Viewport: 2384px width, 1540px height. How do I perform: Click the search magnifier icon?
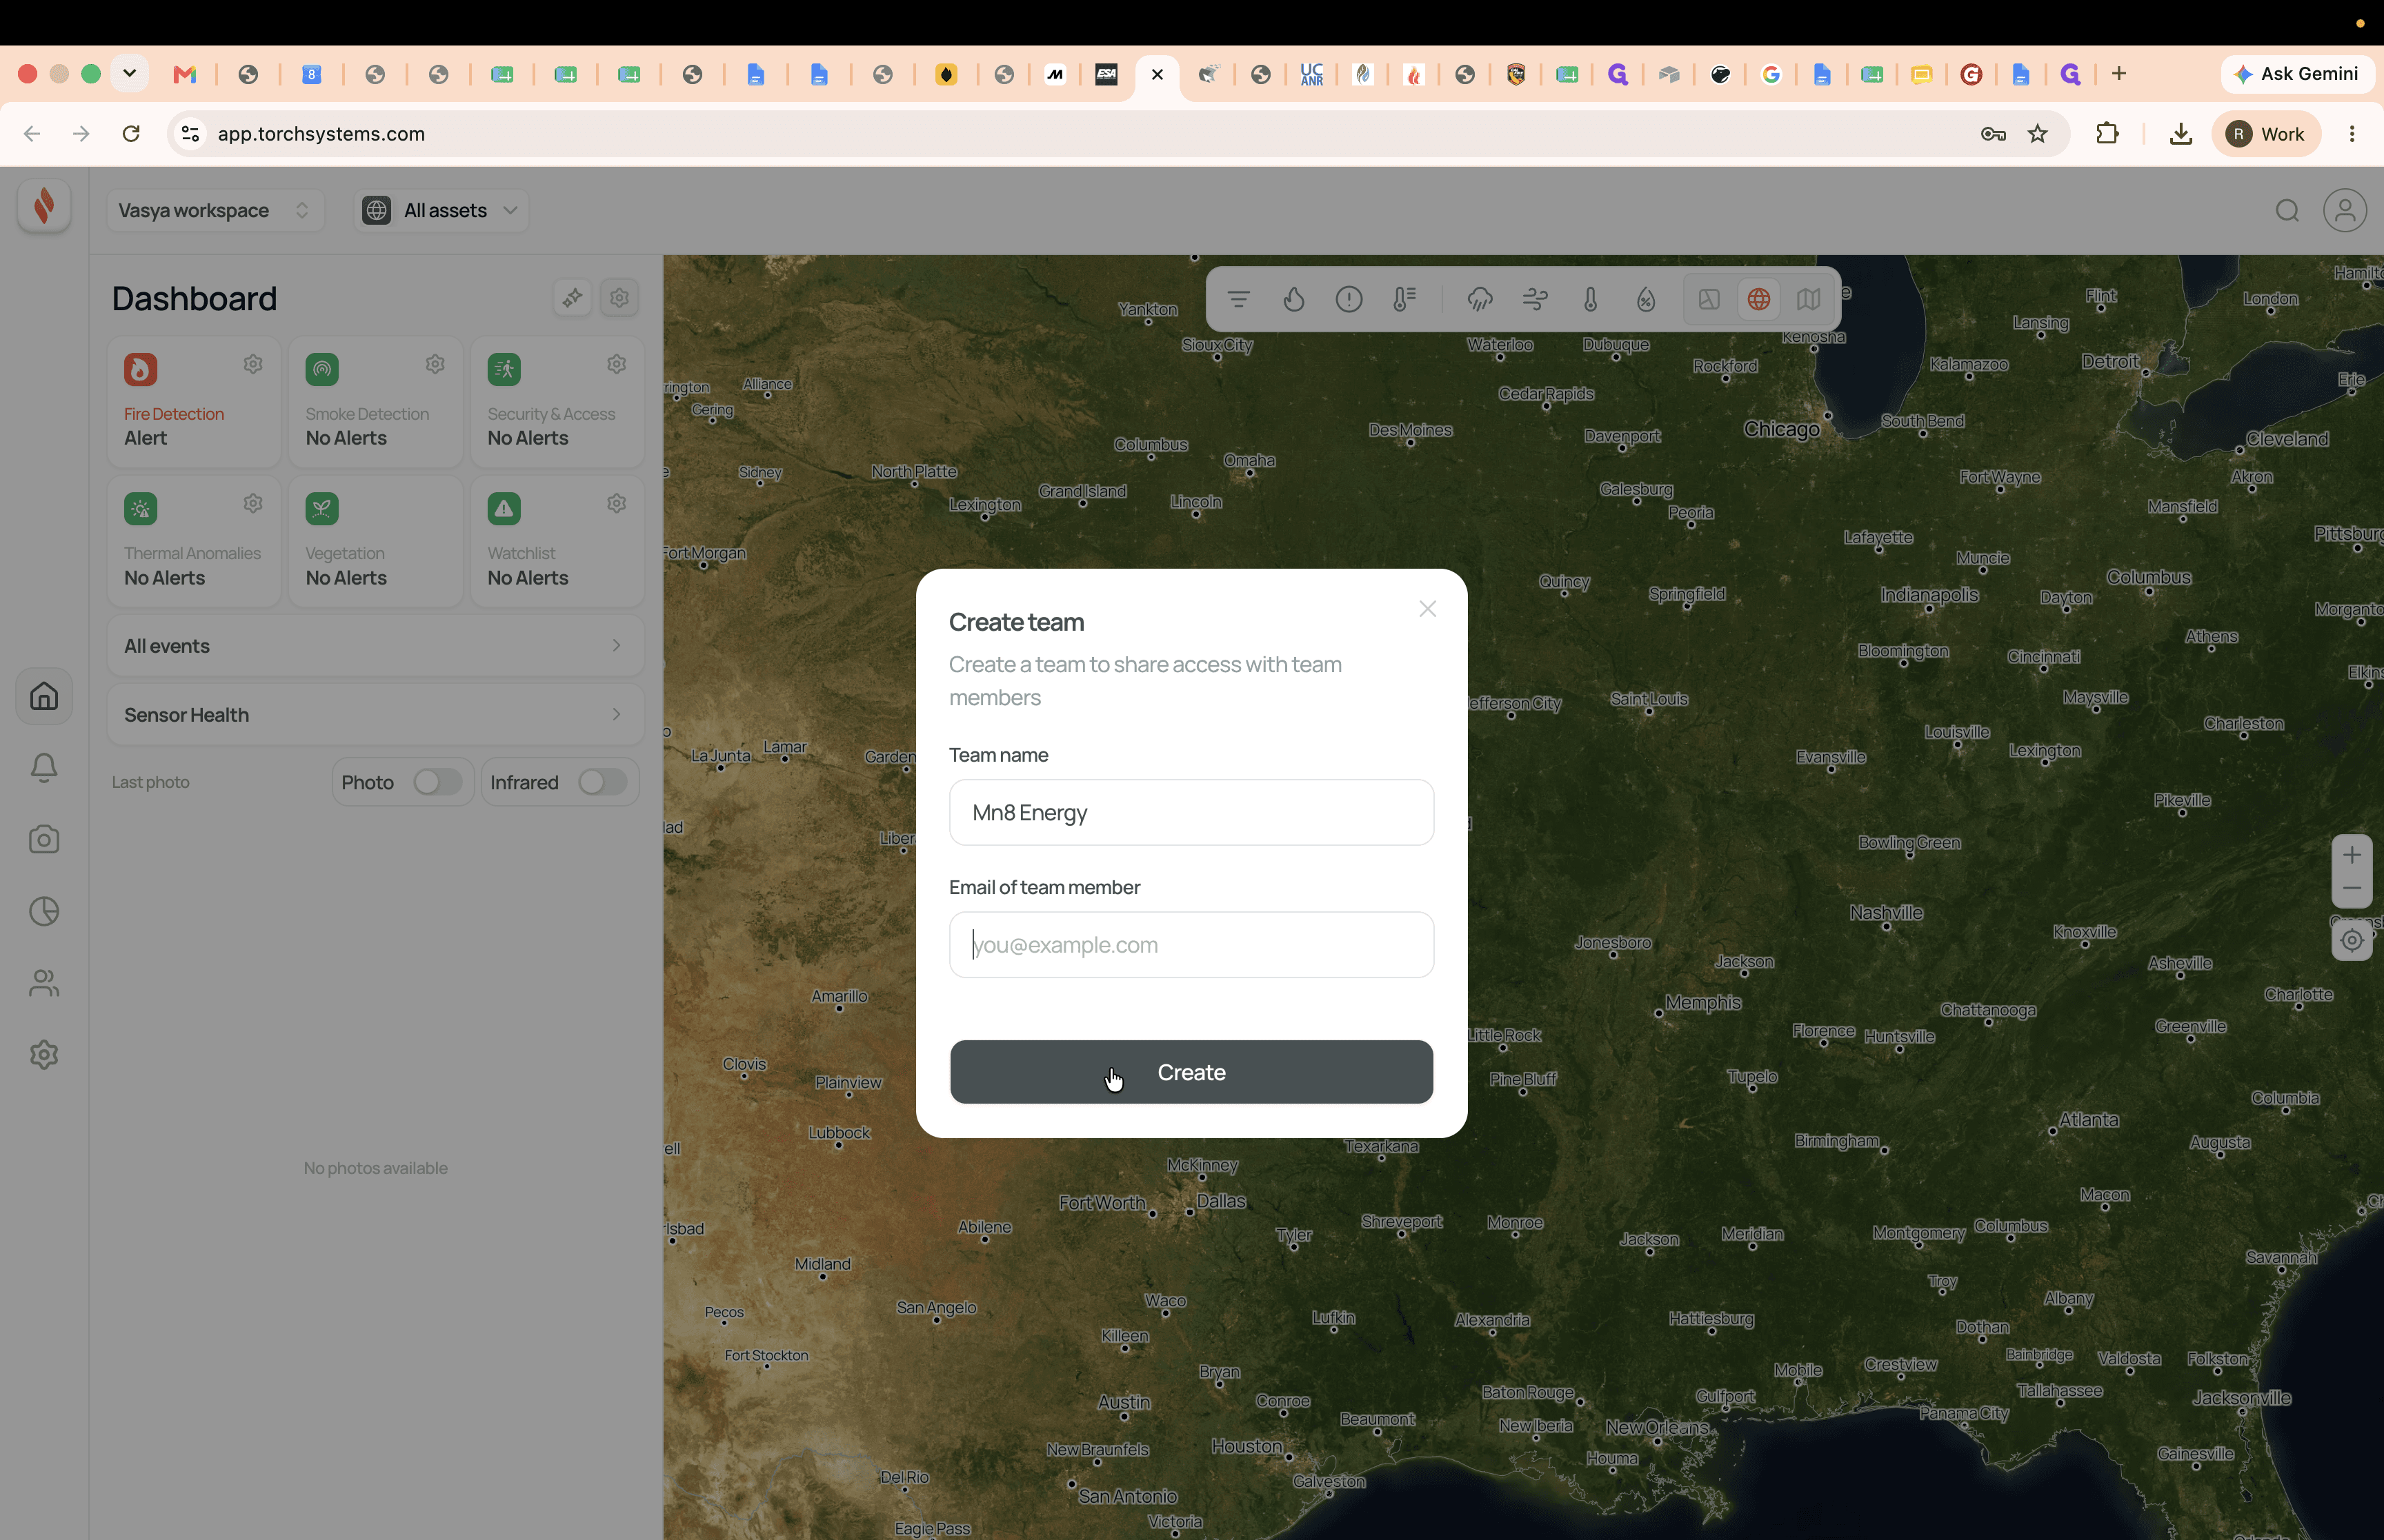[2286, 211]
